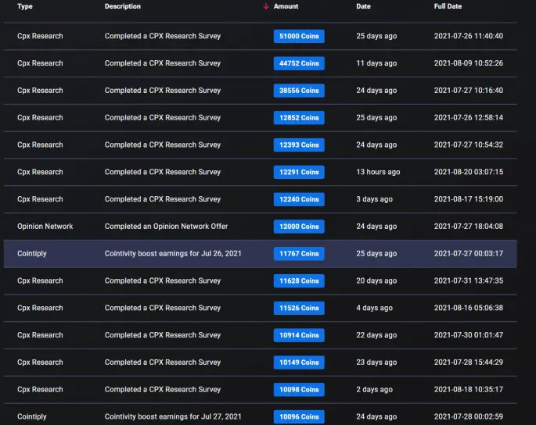The height and width of the screenshot is (425, 536).
Task: Select the 11526 Coins badge
Action: click(x=299, y=308)
